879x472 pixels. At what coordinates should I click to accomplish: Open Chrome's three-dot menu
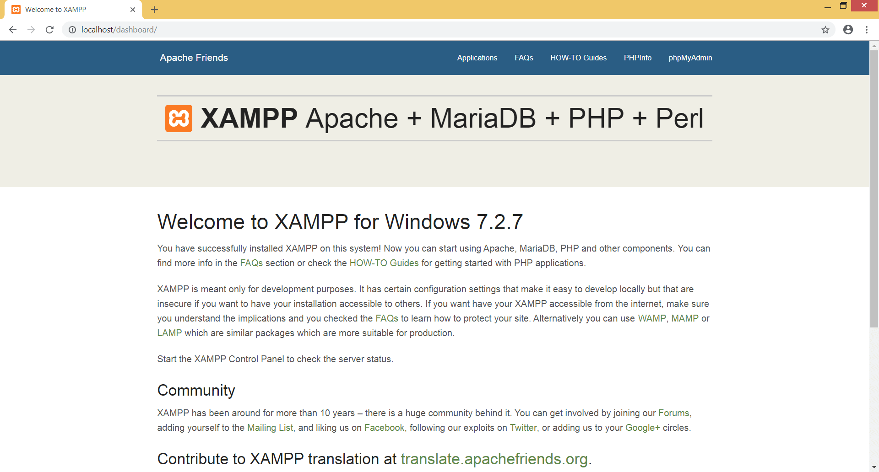[x=867, y=30]
